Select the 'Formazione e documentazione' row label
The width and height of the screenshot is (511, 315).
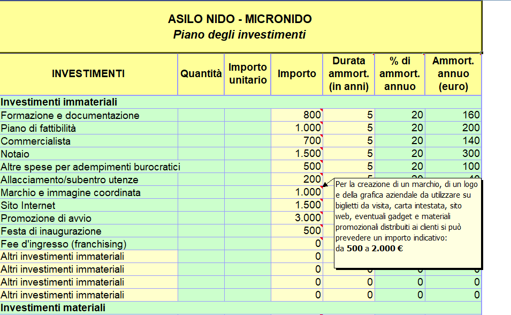point(70,115)
